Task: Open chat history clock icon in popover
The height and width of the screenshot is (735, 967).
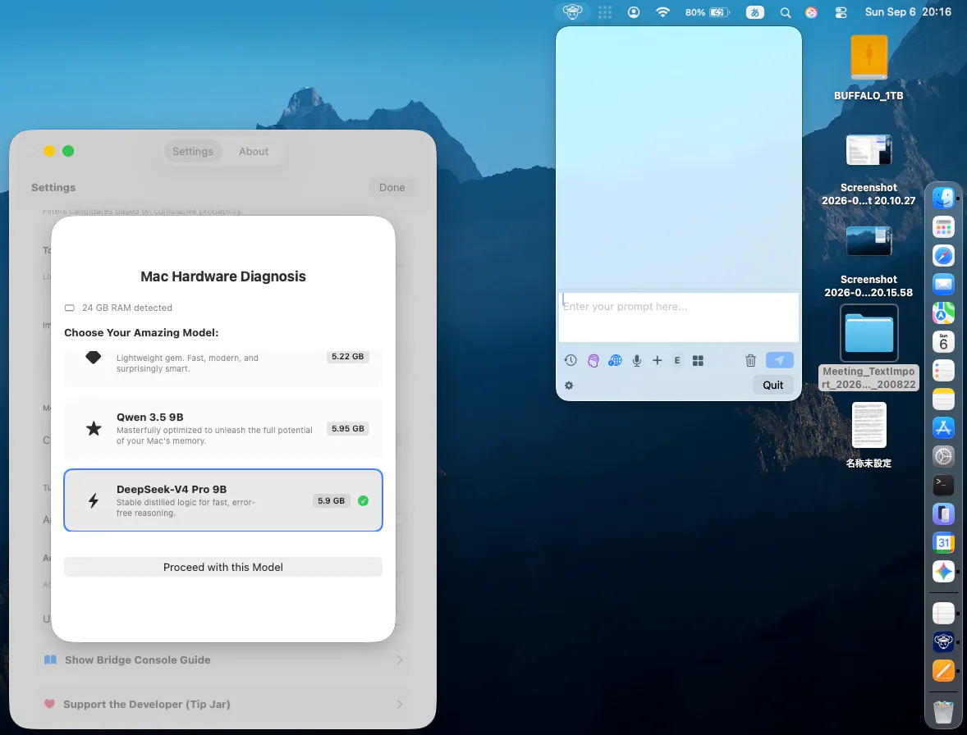Action: pyautogui.click(x=571, y=360)
